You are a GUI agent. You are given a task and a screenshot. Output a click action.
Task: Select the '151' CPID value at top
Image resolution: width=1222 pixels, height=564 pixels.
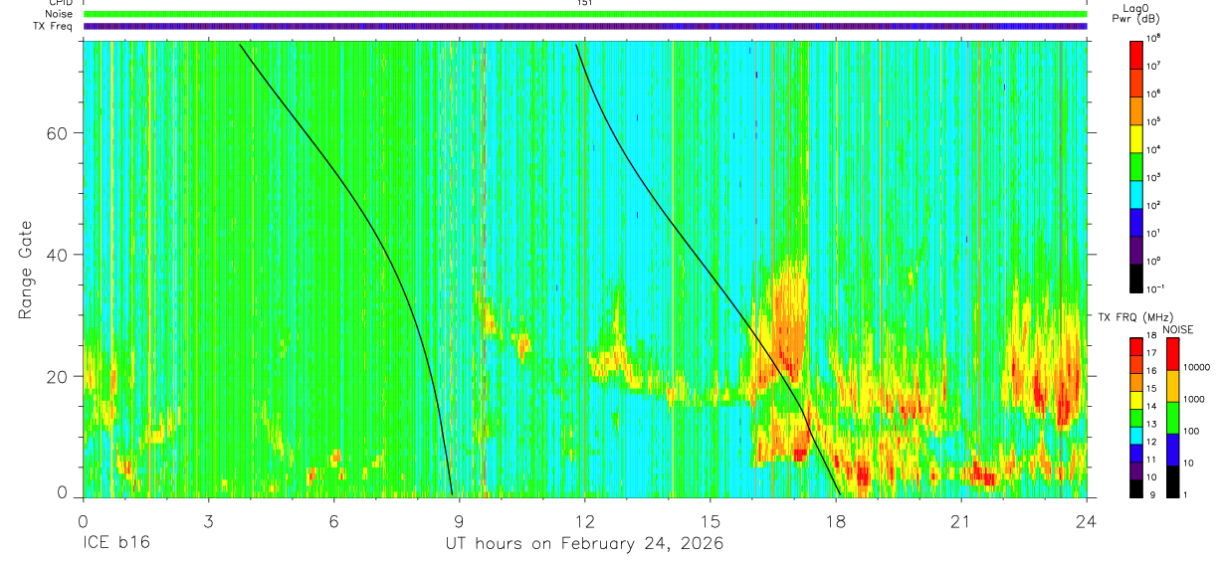pos(586,3)
